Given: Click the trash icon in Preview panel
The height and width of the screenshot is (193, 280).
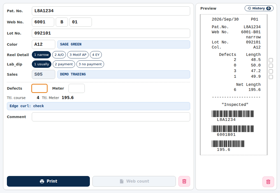Looking at the screenshot, I should pos(268,182).
